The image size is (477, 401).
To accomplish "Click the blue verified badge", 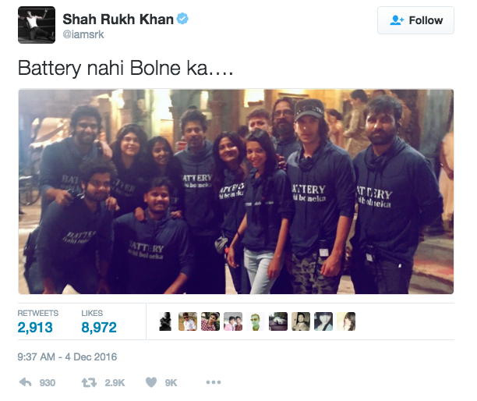I will [182, 19].
